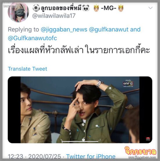Screen dimensions: 160x161
Task: Click the crowned prince emoji before -MG-
Action: tap(96, 8)
